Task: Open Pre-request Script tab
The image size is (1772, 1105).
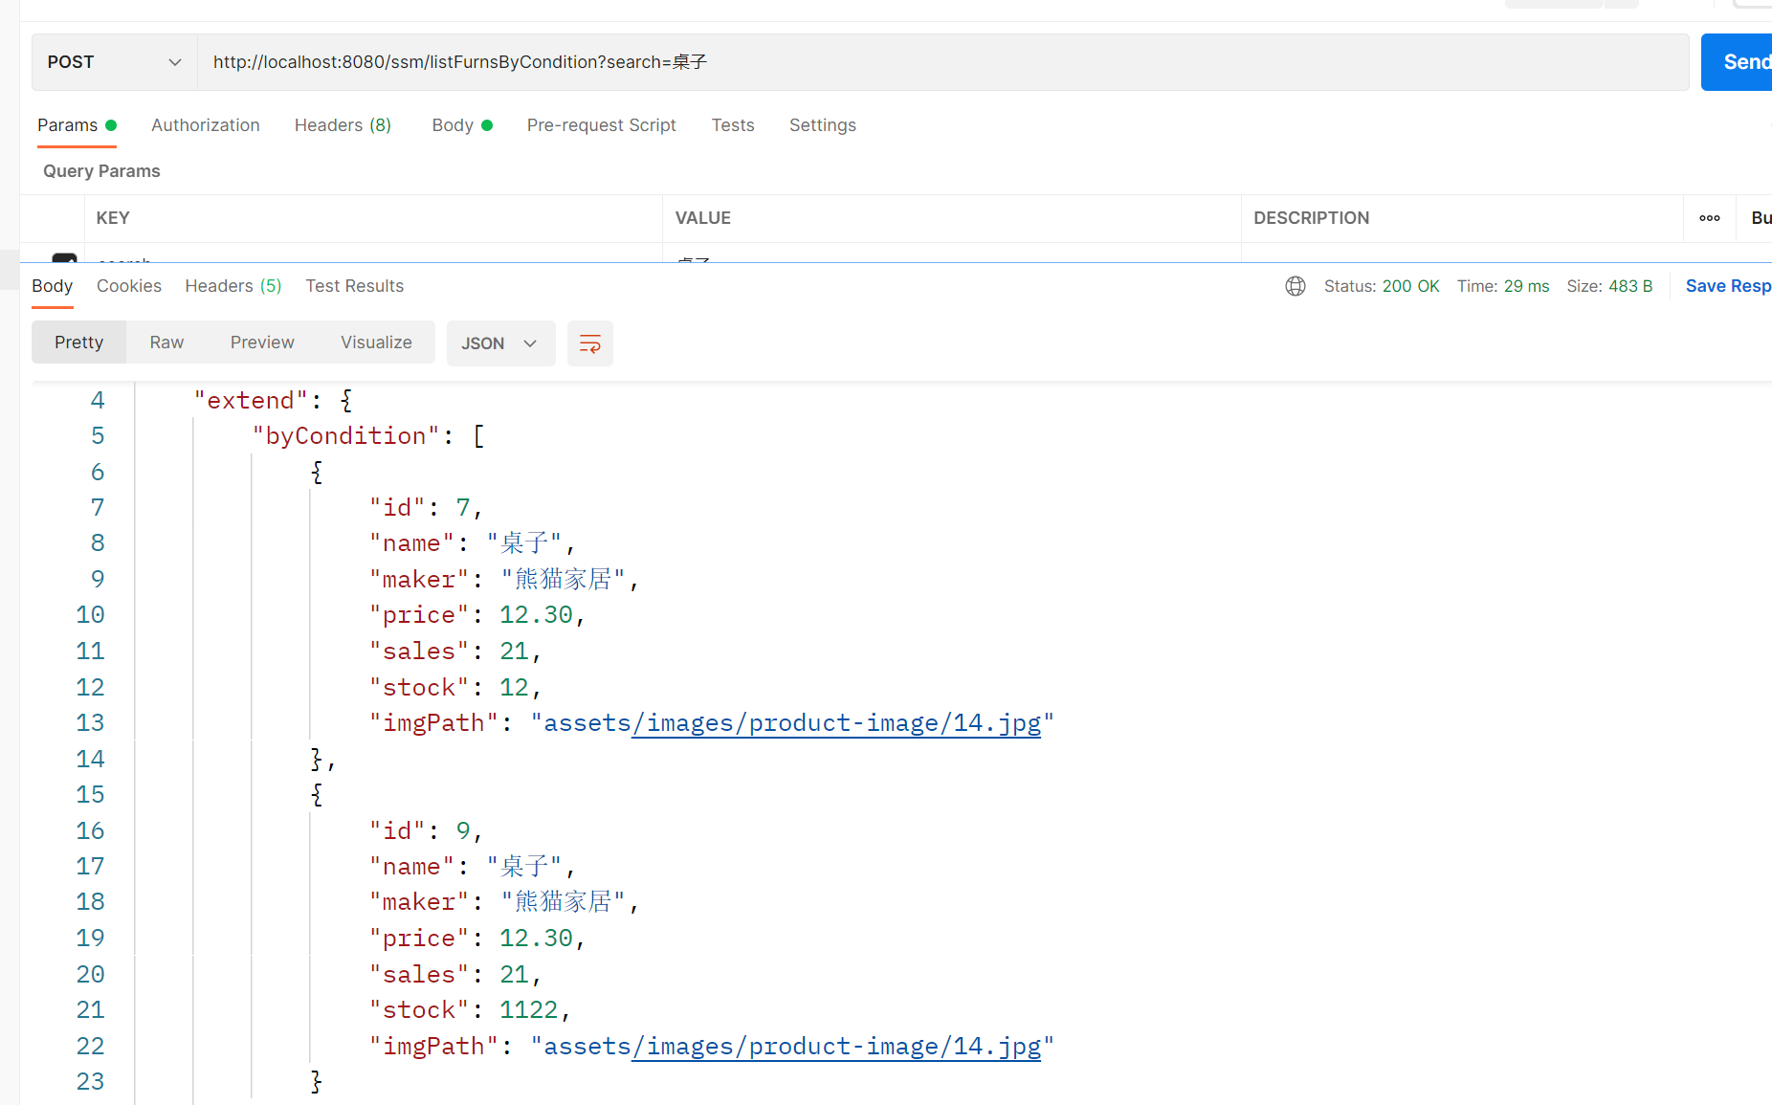Action: [601, 125]
